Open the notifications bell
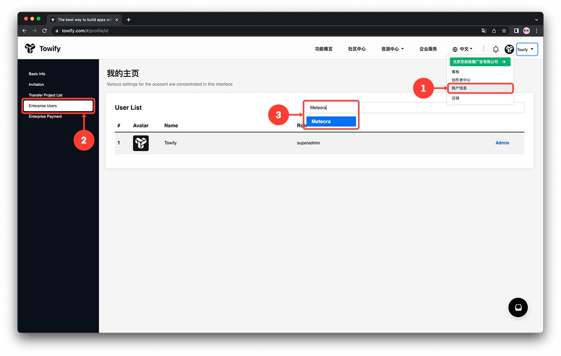Screen dimensions: 561x356 [x=496, y=49]
